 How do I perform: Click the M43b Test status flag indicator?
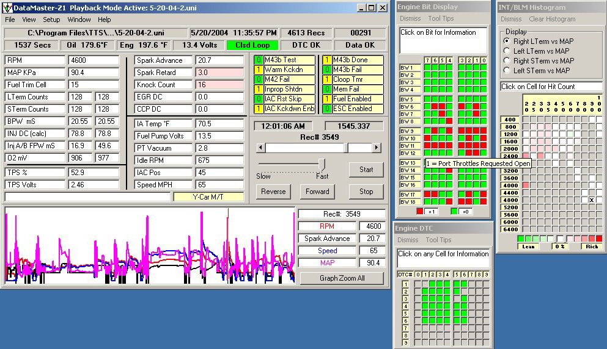[x=284, y=60]
